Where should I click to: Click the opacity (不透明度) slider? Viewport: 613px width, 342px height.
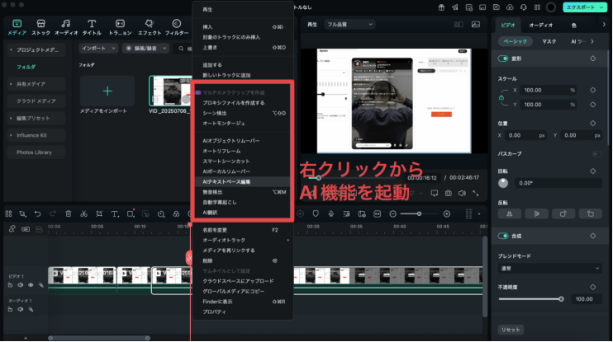pos(530,299)
